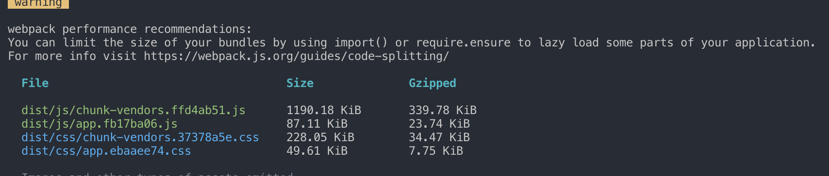Click the 34.47 KiB gzipped value
Screen dimensions: 829x176
[439, 137]
